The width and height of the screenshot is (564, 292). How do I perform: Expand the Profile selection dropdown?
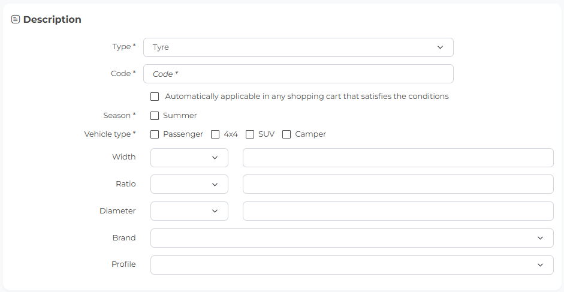click(352, 265)
